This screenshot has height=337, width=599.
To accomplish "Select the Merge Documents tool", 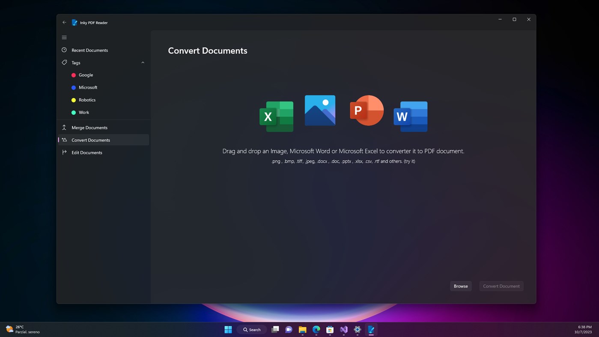I will [x=89, y=127].
